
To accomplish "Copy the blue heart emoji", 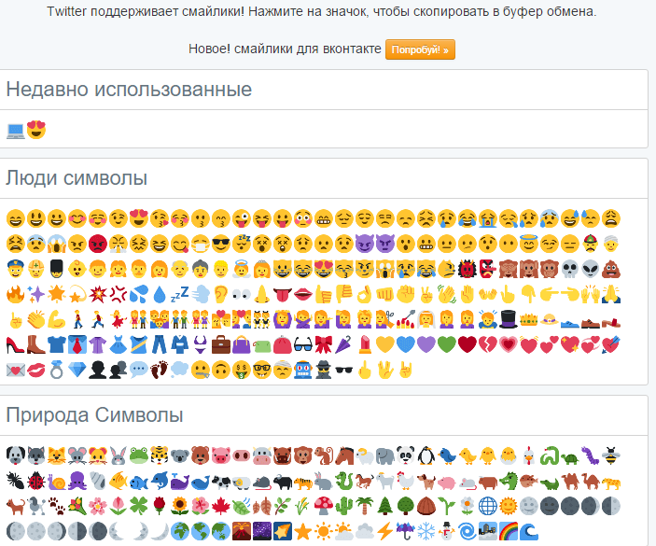I will tap(405, 345).
